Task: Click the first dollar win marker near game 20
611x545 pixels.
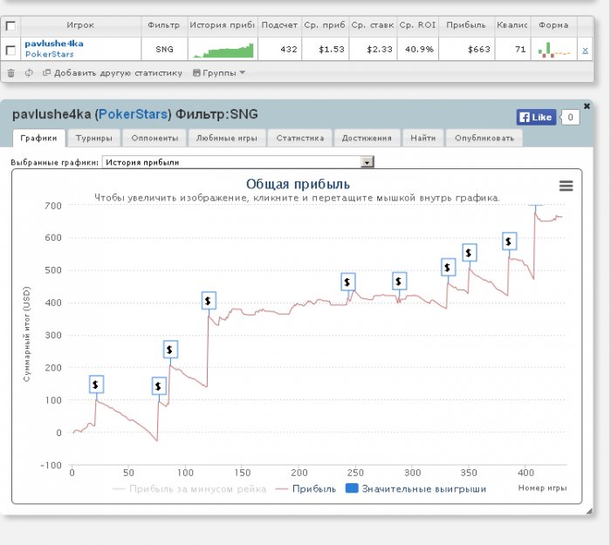Action: tap(96, 385)
